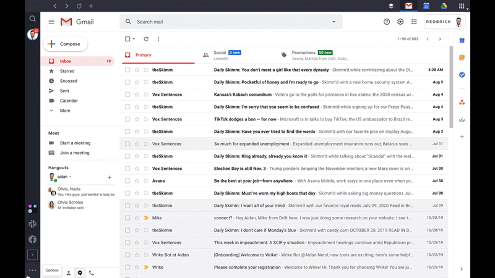Image resolution: width=495 pixels, height=278 pixels.
Task: Star the Mike connect? email
Action: click(x=137, y=218)
